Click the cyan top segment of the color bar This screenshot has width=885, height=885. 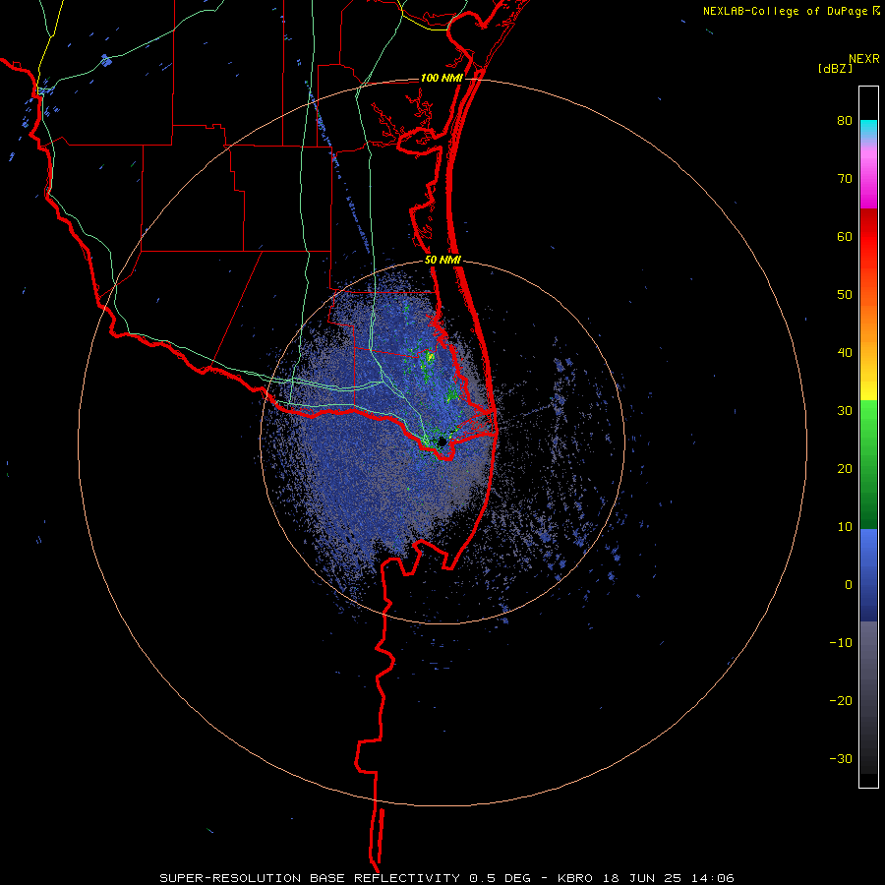tap(868, 129)
